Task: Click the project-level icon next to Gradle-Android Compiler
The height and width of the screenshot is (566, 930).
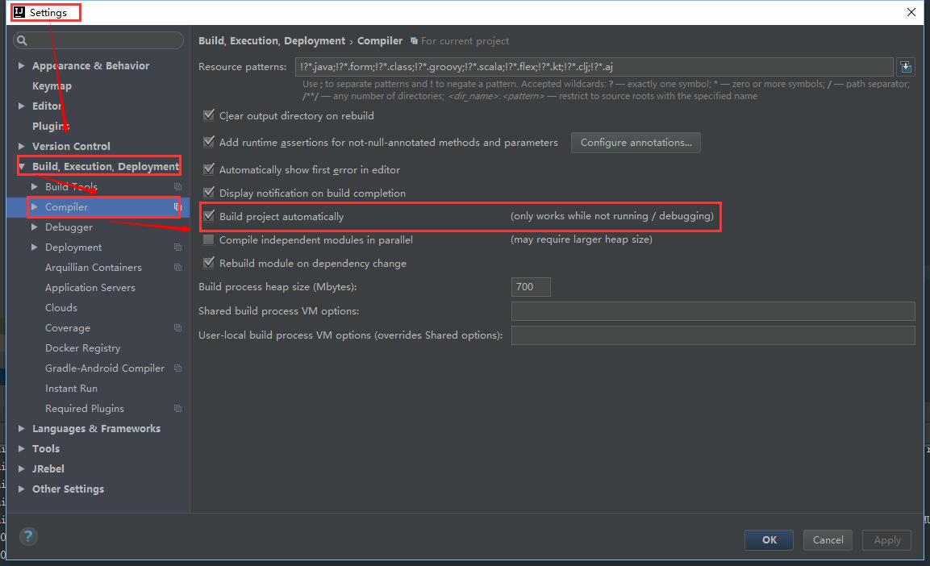Action: point(177,368)
